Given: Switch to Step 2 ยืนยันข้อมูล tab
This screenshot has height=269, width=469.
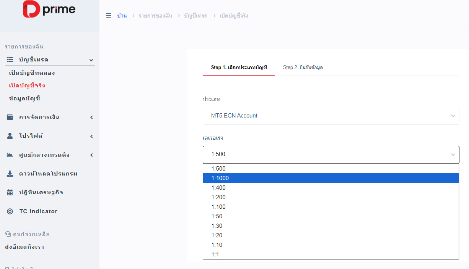Looking at the screenshot, I should tap(303, 68).
